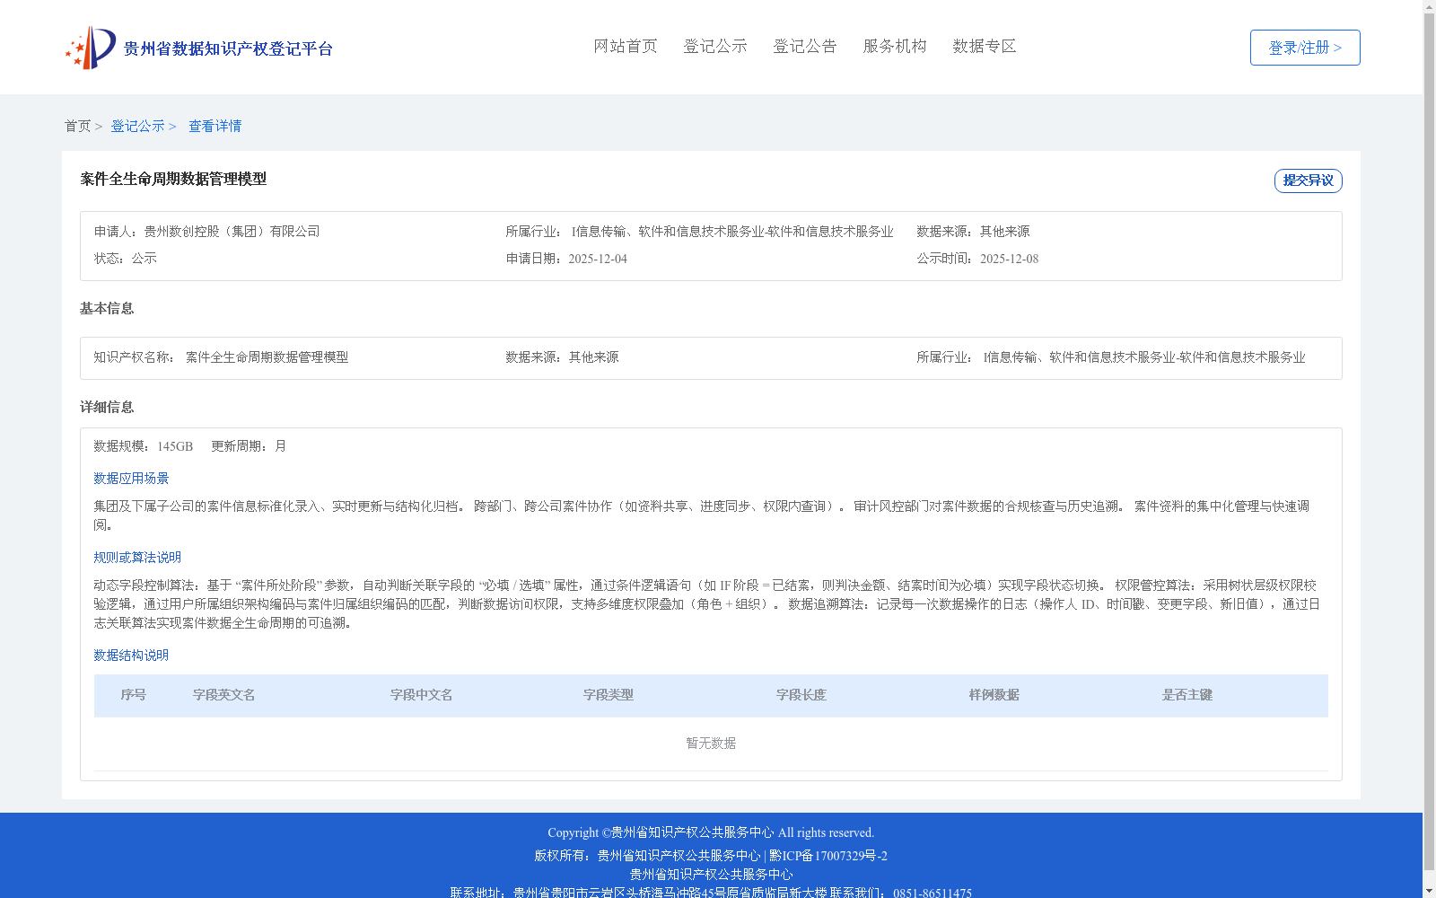The height and width of the screenshot is (898, 1436).
Task: Click the 序号 column header
Action: (134, 695)
